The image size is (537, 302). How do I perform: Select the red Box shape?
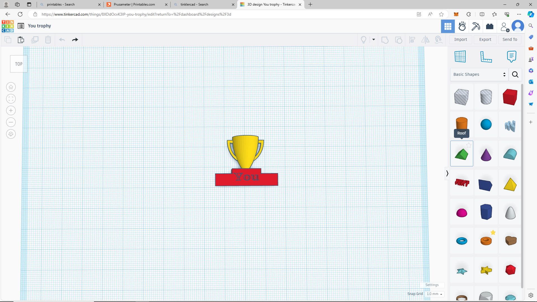click(x=510, y=97)
